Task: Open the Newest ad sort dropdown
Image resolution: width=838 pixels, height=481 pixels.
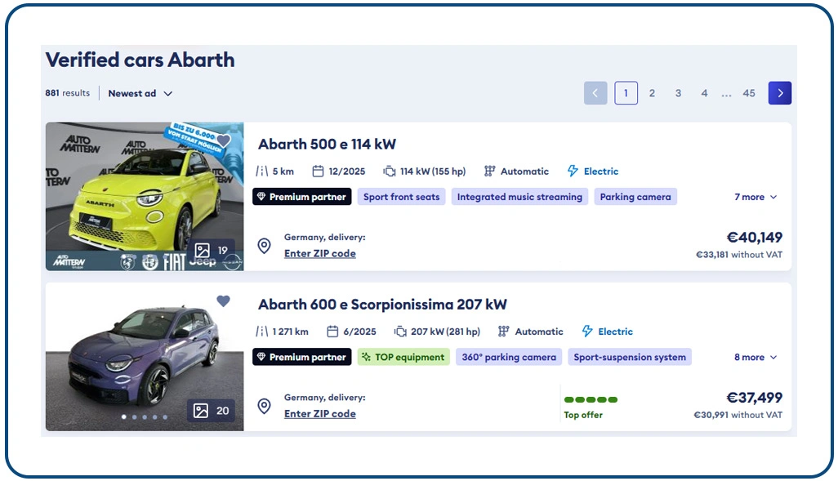Action: point(140,94)
